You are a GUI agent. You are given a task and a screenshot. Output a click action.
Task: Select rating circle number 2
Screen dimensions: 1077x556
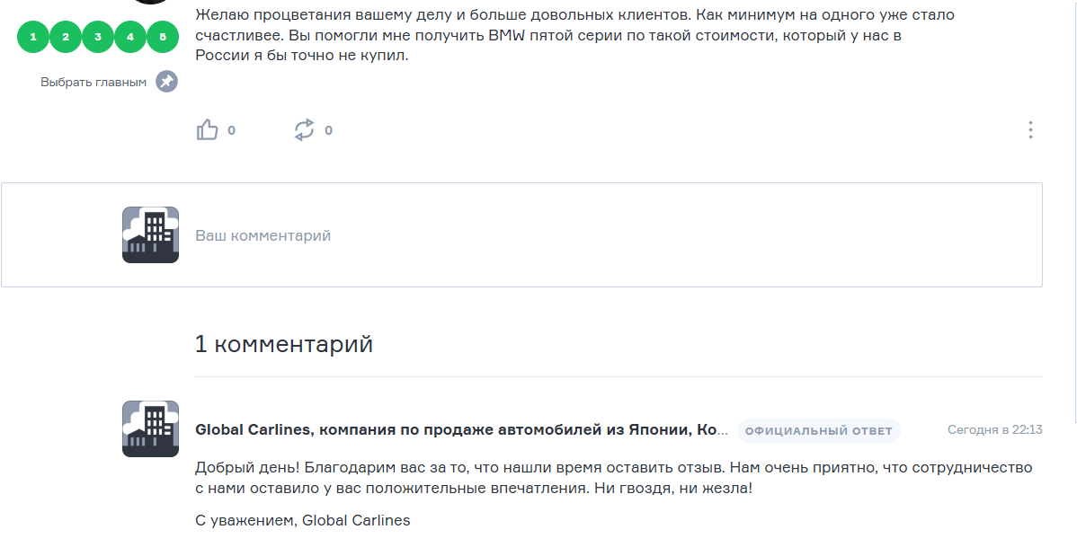coord(66,37)
